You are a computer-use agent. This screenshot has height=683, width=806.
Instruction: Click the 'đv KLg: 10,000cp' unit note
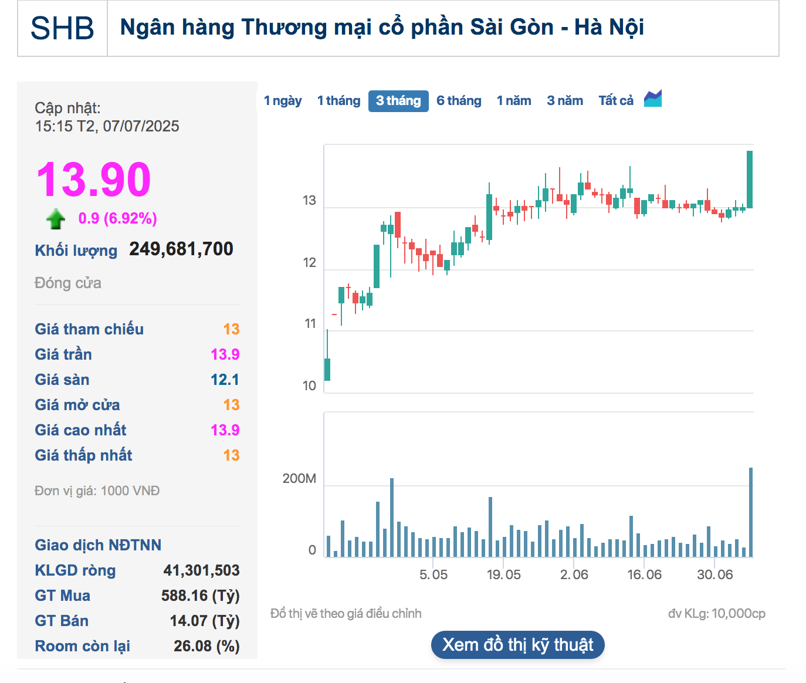pos(717,614)
